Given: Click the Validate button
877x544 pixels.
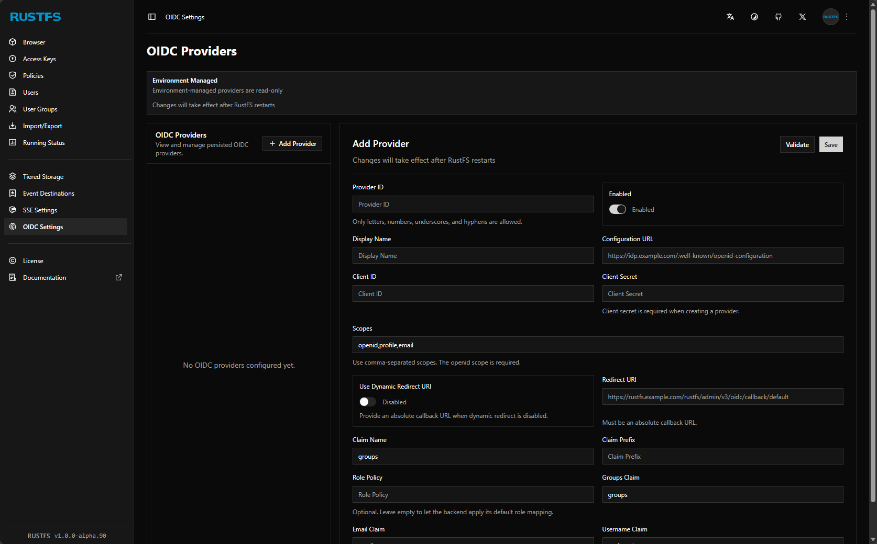Looking at the screenshot, I should [797, 145].
